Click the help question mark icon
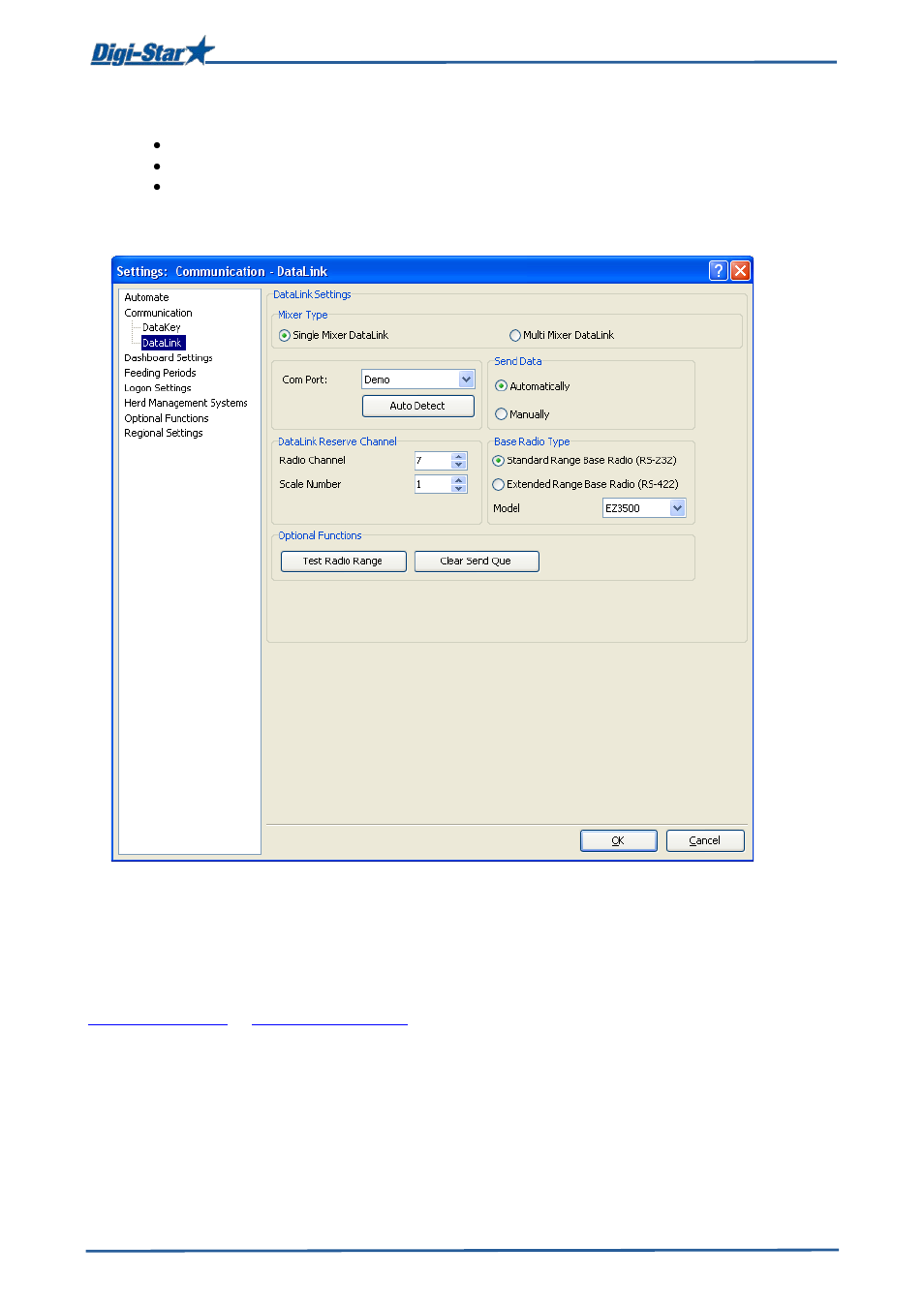This screenshot has height=1307, width=924. pyautogui.click(x=718, y=271)
